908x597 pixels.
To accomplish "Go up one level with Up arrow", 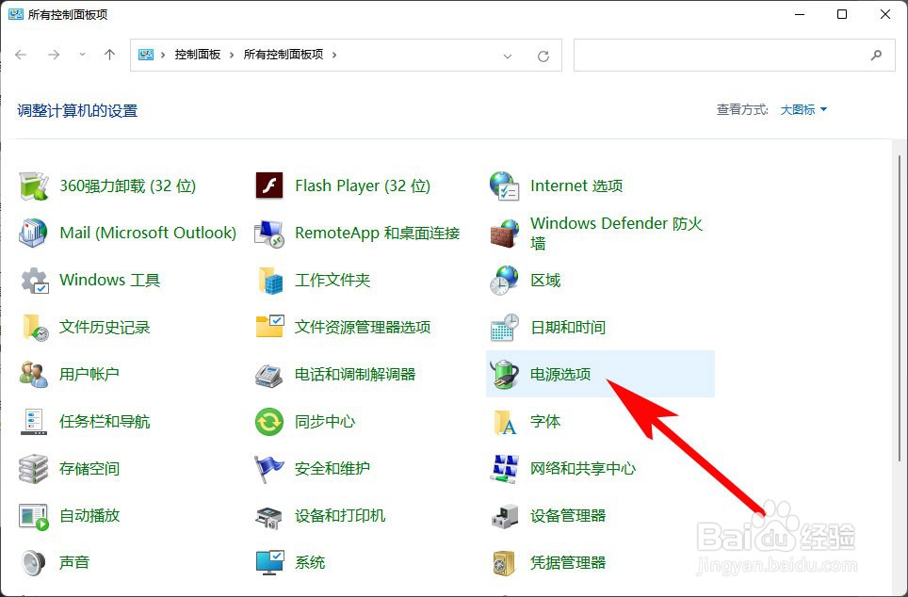I will 109,55.
